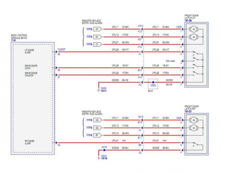The image size is (225, 173).
Task: Click the G303 ground label
Action: coord(103,88)
